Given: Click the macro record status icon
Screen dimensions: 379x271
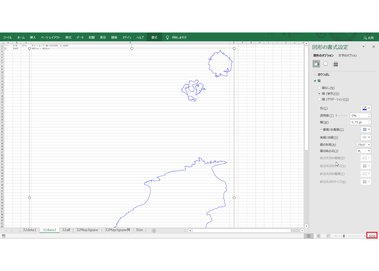Looking at the screenshot, I should [4, 236].
